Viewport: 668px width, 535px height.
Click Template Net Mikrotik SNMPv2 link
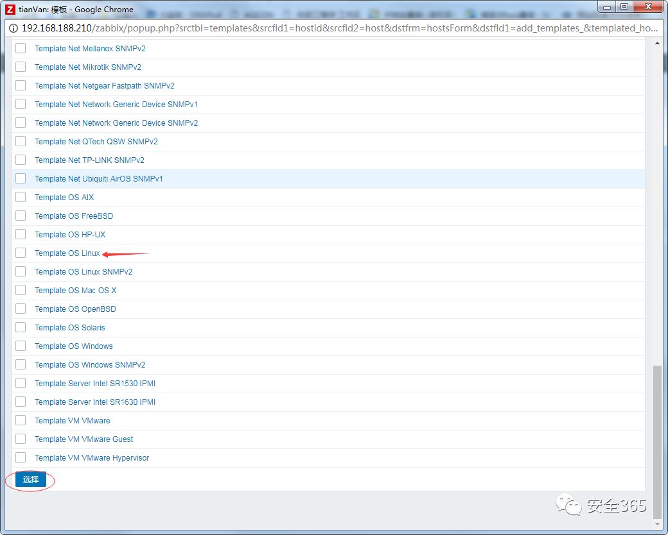(x=88, y=67)
